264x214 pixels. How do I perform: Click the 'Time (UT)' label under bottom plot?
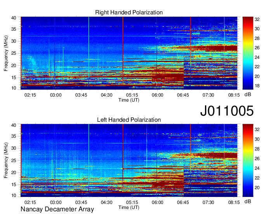point(129,207)
